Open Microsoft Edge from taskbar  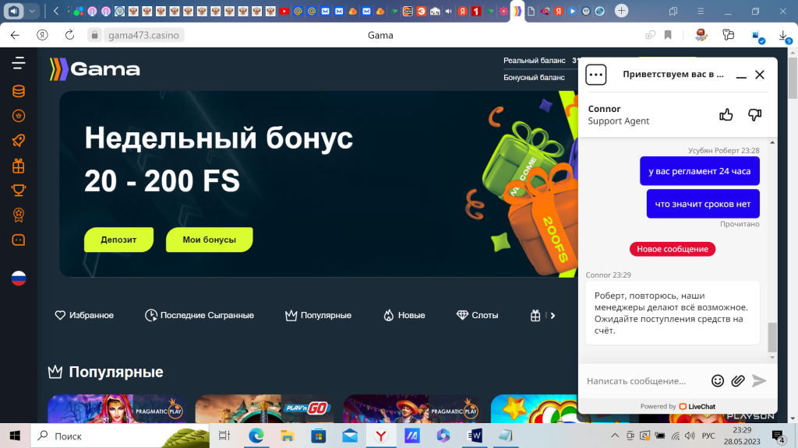tap(256, 436)
